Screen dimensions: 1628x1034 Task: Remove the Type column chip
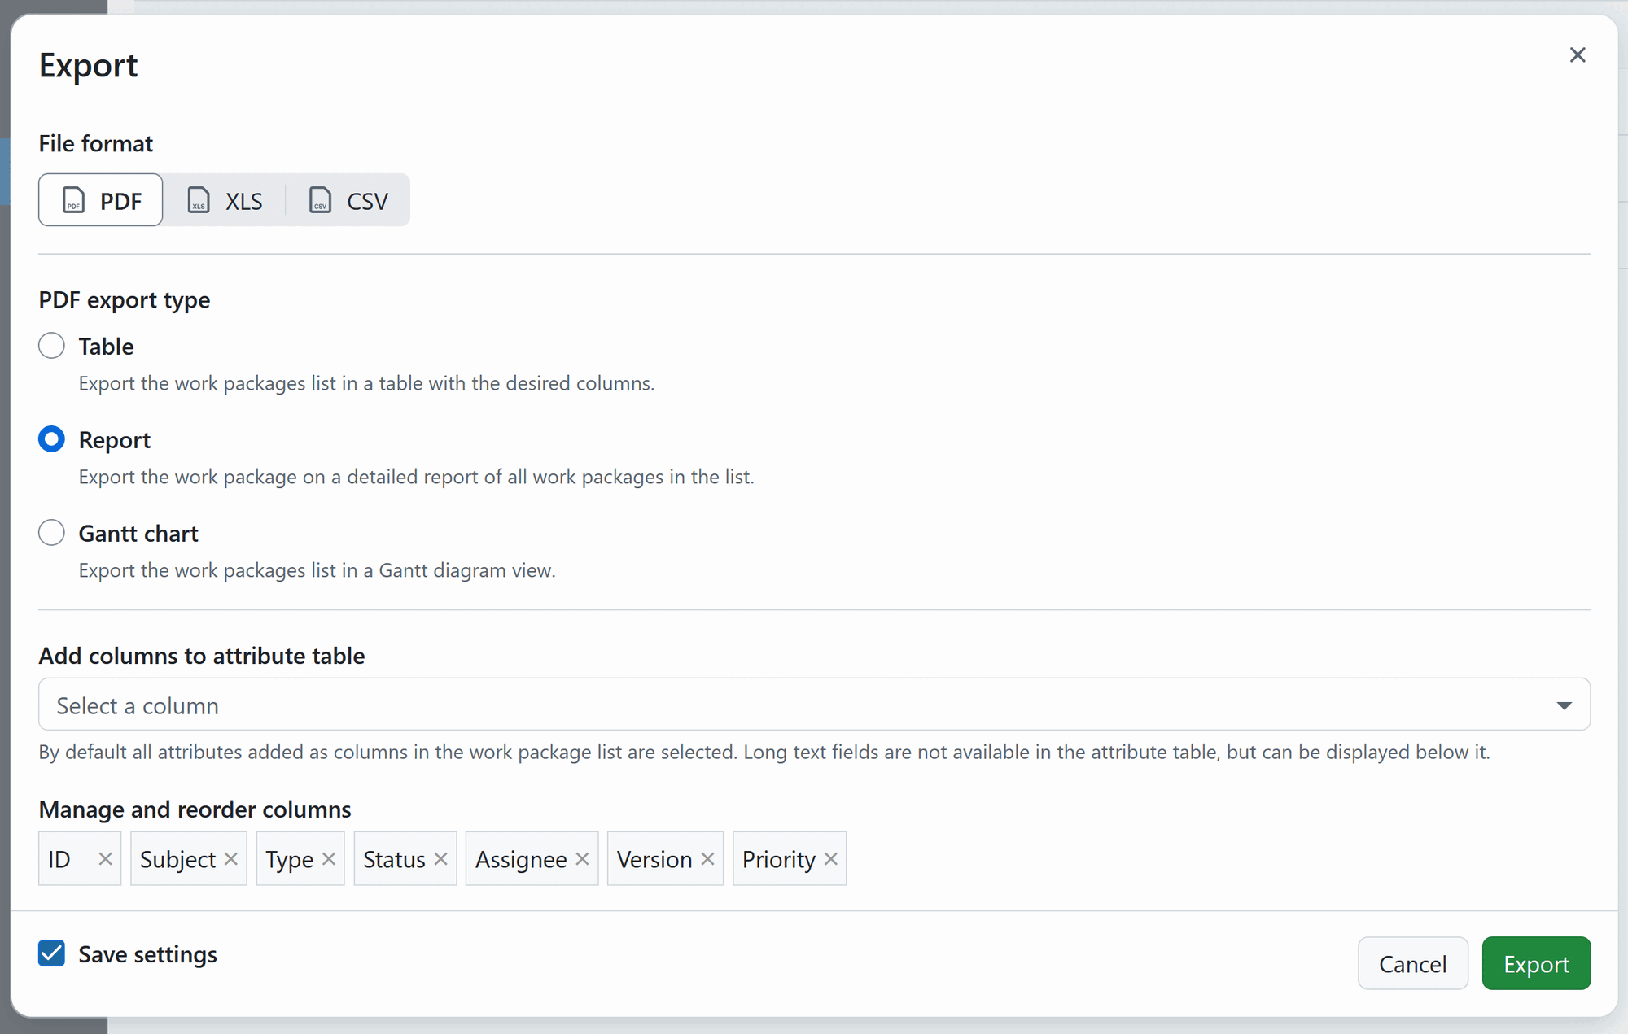pos(329,858)
